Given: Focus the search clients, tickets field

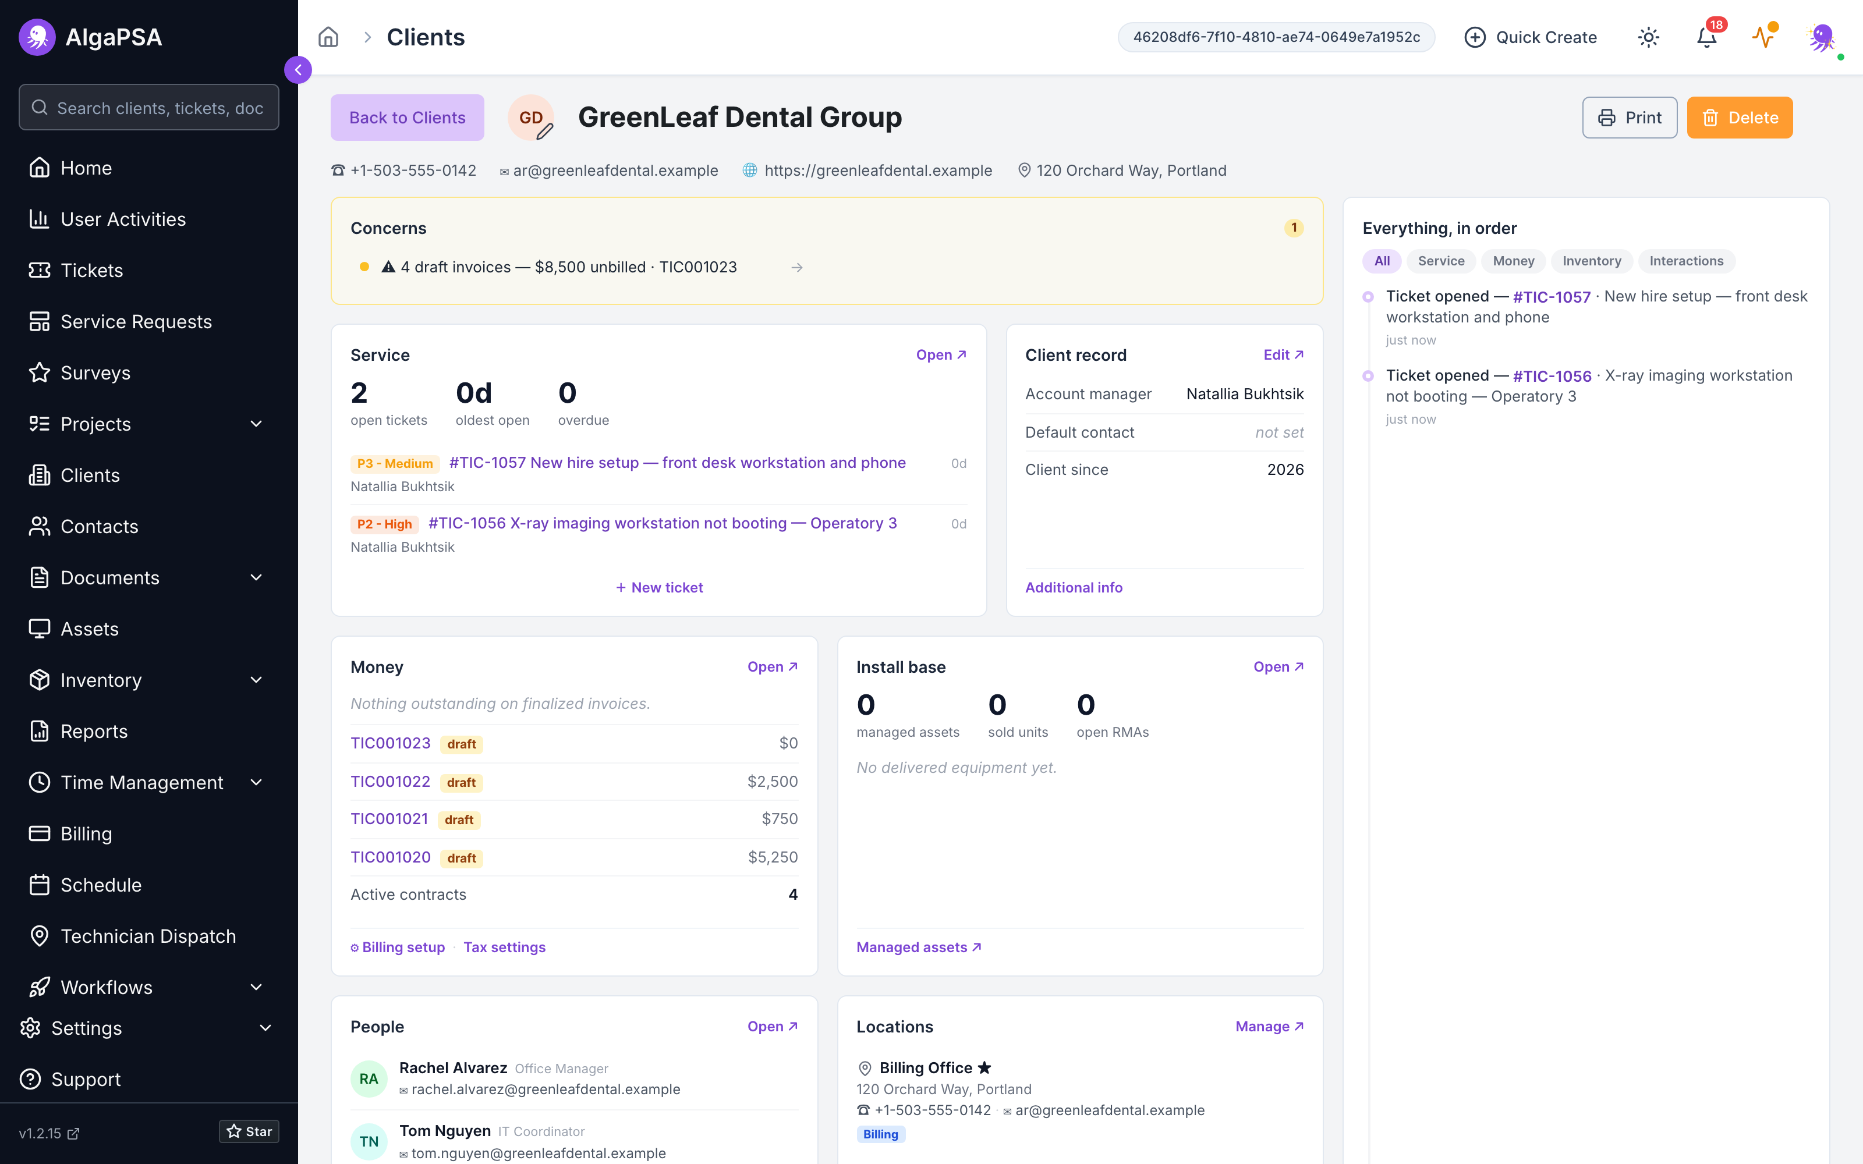Looking at the screenshot, I should click(x=148, y=108).
